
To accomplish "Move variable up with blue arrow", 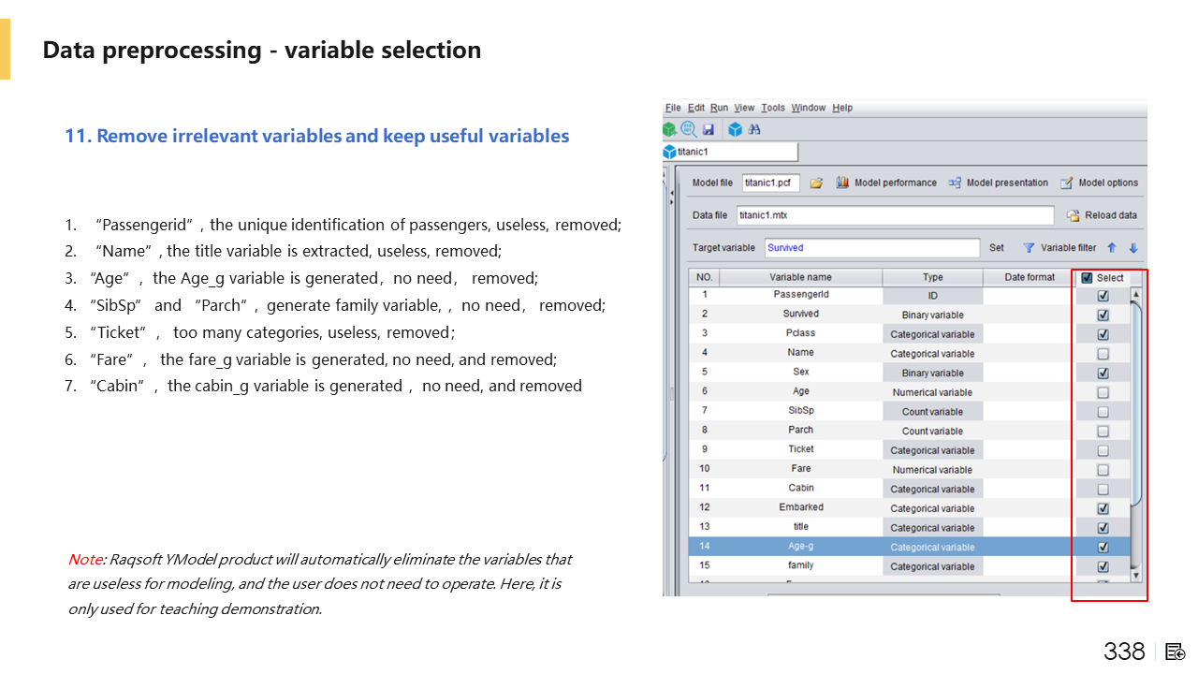I will [1112, 248].
